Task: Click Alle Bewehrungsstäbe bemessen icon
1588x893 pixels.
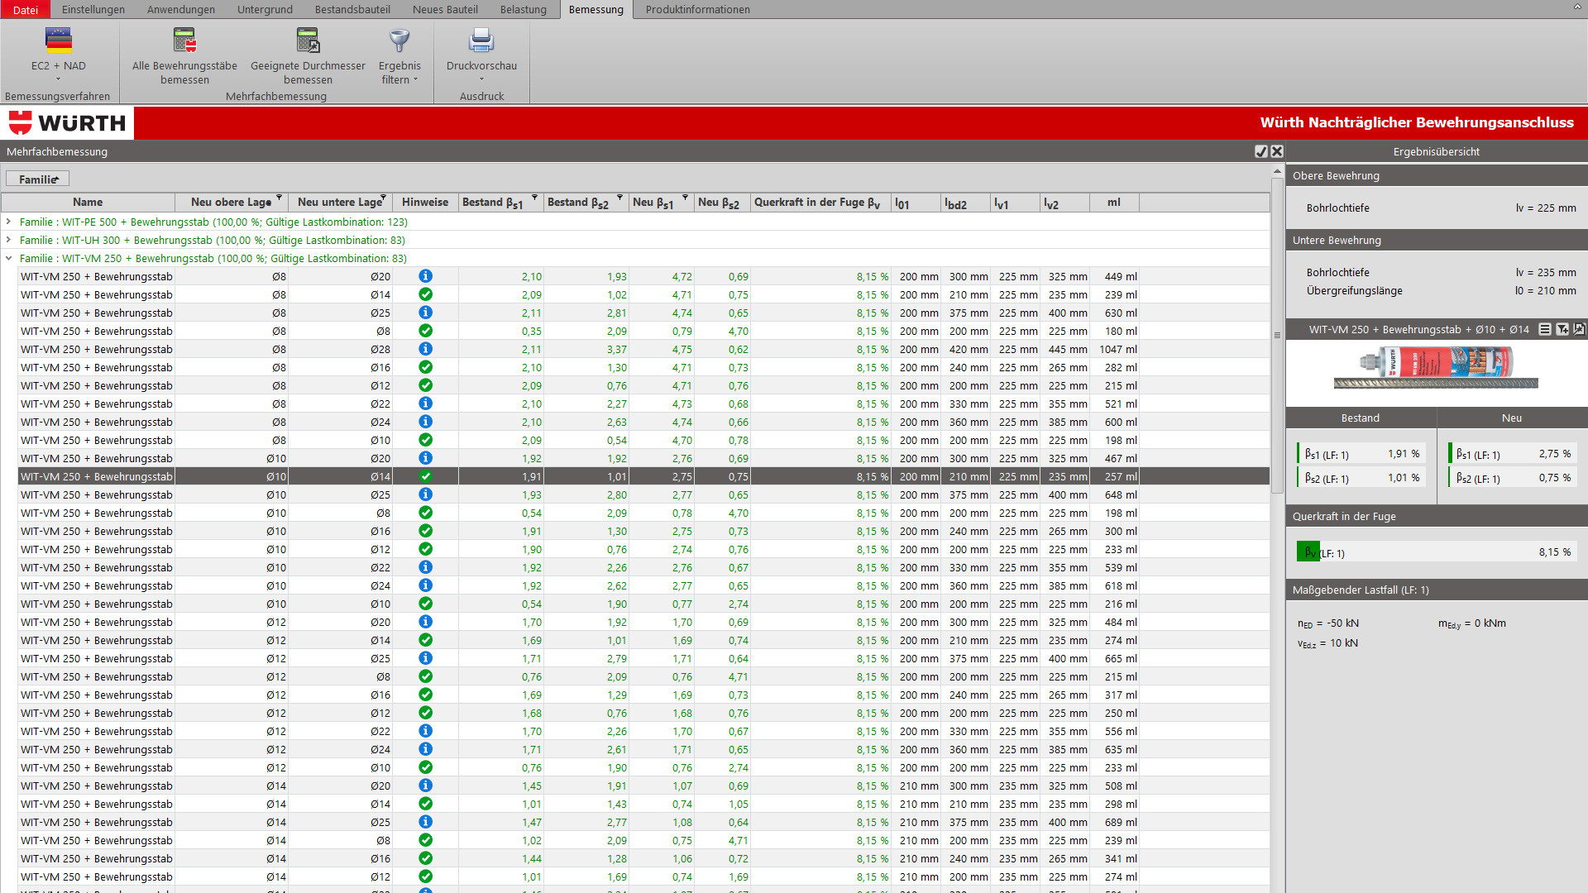Action: pos(184,40)
